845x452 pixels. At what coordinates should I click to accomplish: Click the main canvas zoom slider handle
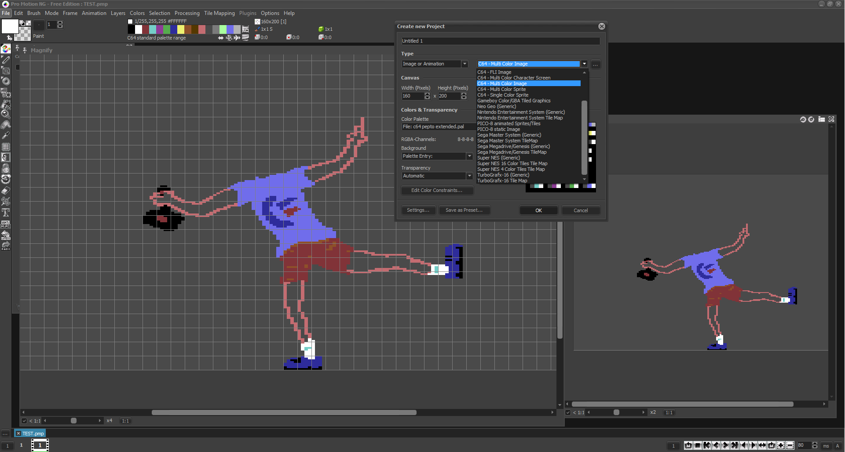(x=73, y=421)
